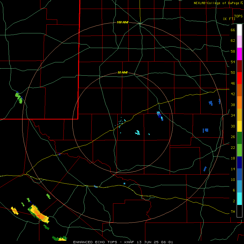Click the green-yellow echo at the bottom edge
Image resolution: width=244 pixels, height=244 pixels.
[60, 238]
